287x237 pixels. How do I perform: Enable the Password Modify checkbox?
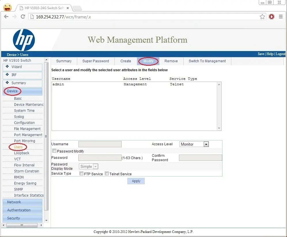coord(54,151)
